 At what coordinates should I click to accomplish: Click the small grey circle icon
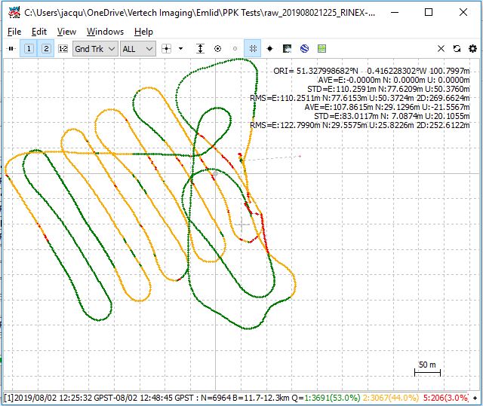[x=235, y=48]
